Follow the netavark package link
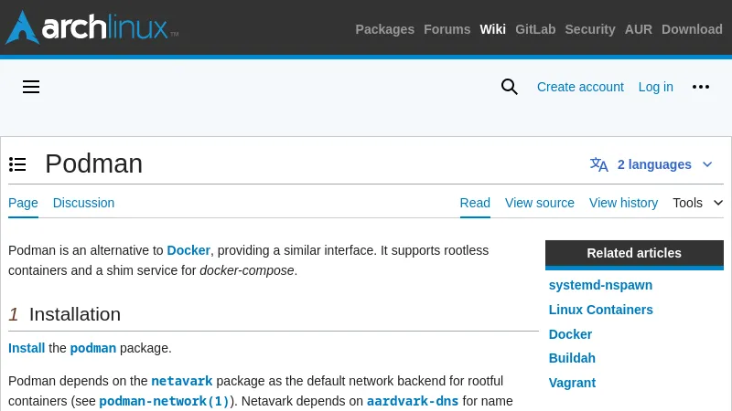 (x=182, y=381)
